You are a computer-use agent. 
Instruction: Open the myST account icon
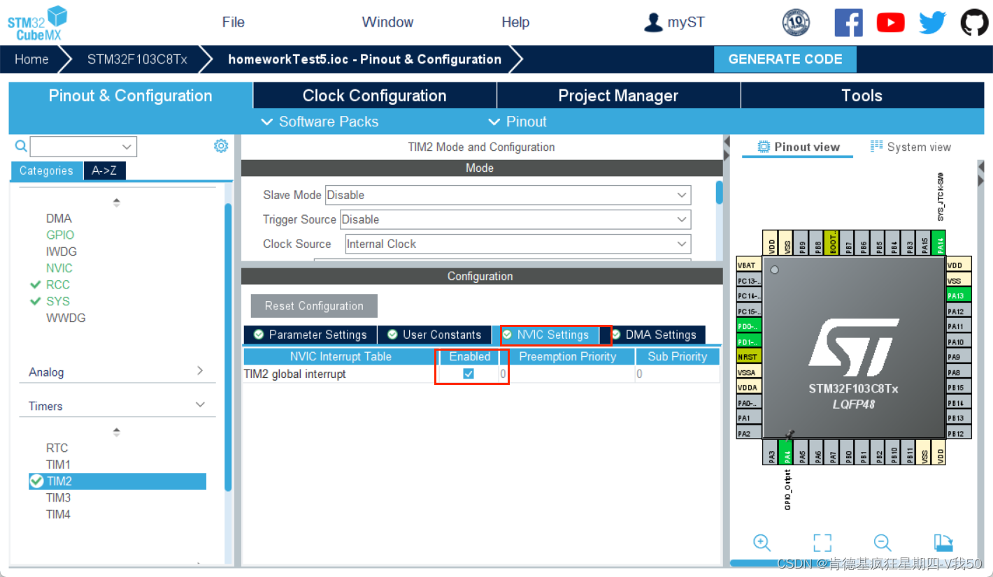pos(653,22)
